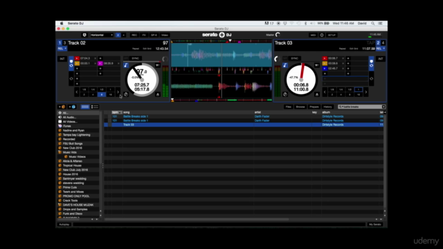
Task: Open the REL mode dropdown on left deck
Action: (x=62, y=48)
